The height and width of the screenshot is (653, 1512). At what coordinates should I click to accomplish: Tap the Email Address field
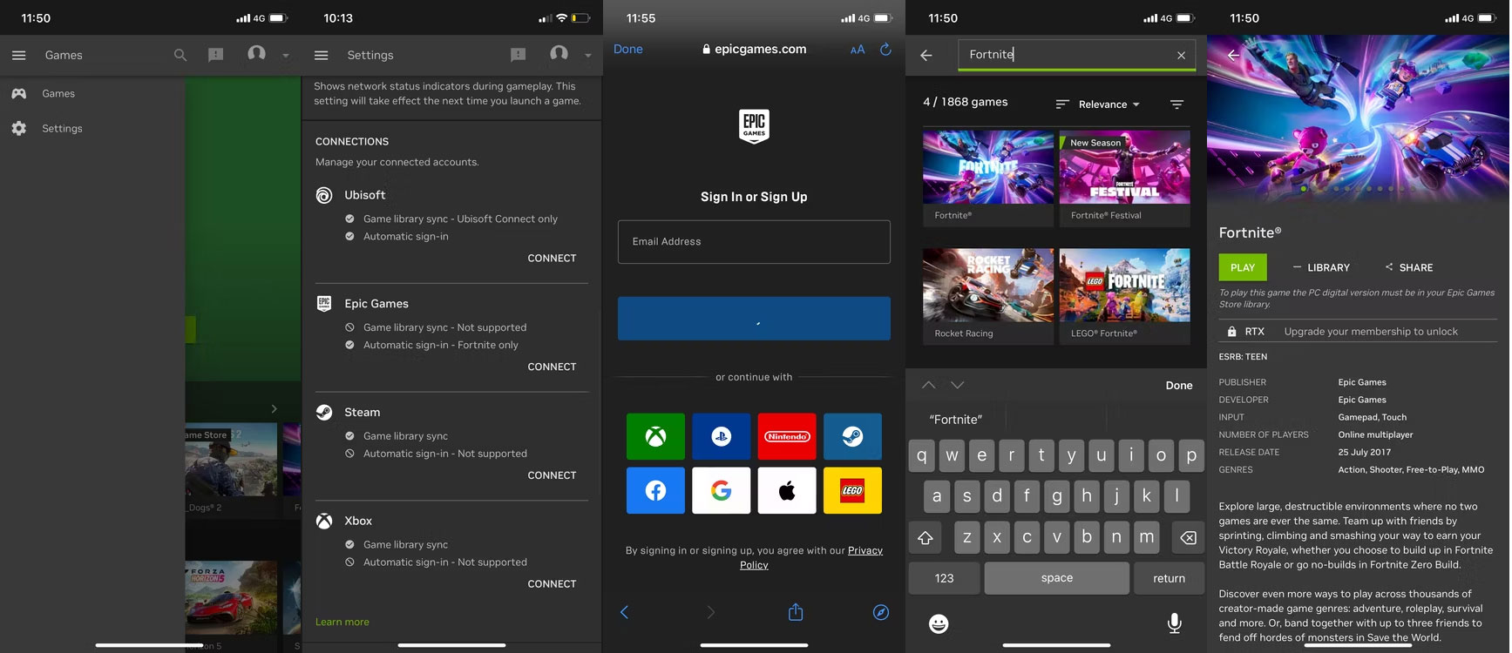[754, 241]
